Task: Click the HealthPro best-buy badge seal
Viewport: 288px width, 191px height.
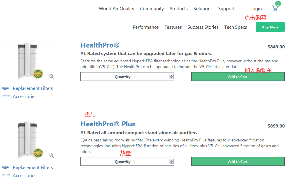Action: pyautogui.click(x=38, y=73)
